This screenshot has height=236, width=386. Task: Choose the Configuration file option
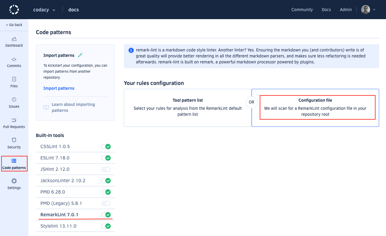(315, 108)
